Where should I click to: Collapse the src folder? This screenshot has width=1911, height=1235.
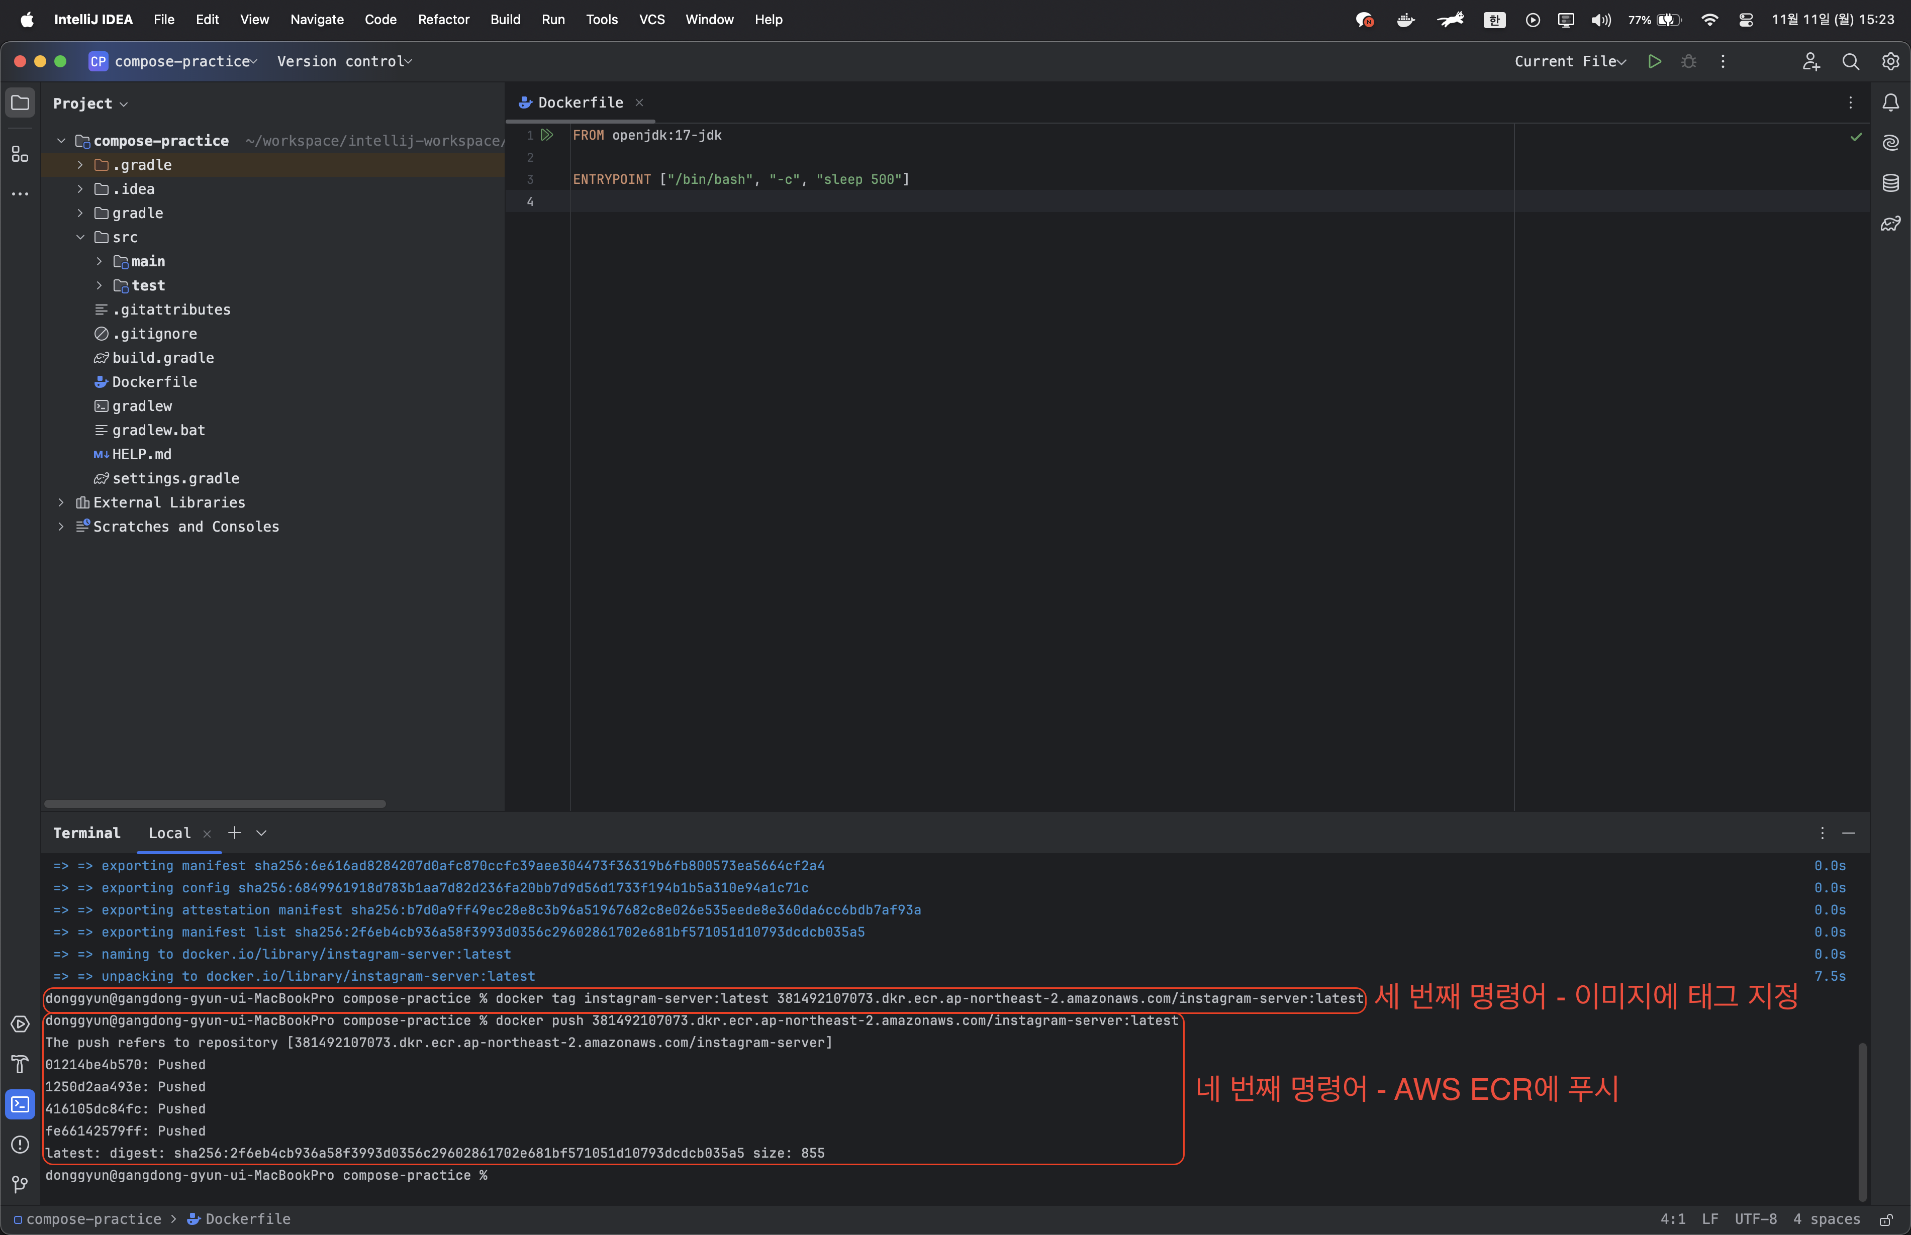coord(80,237)
